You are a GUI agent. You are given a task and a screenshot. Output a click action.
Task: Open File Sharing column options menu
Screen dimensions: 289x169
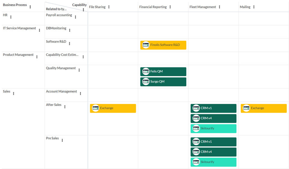[x=109, y=7]
